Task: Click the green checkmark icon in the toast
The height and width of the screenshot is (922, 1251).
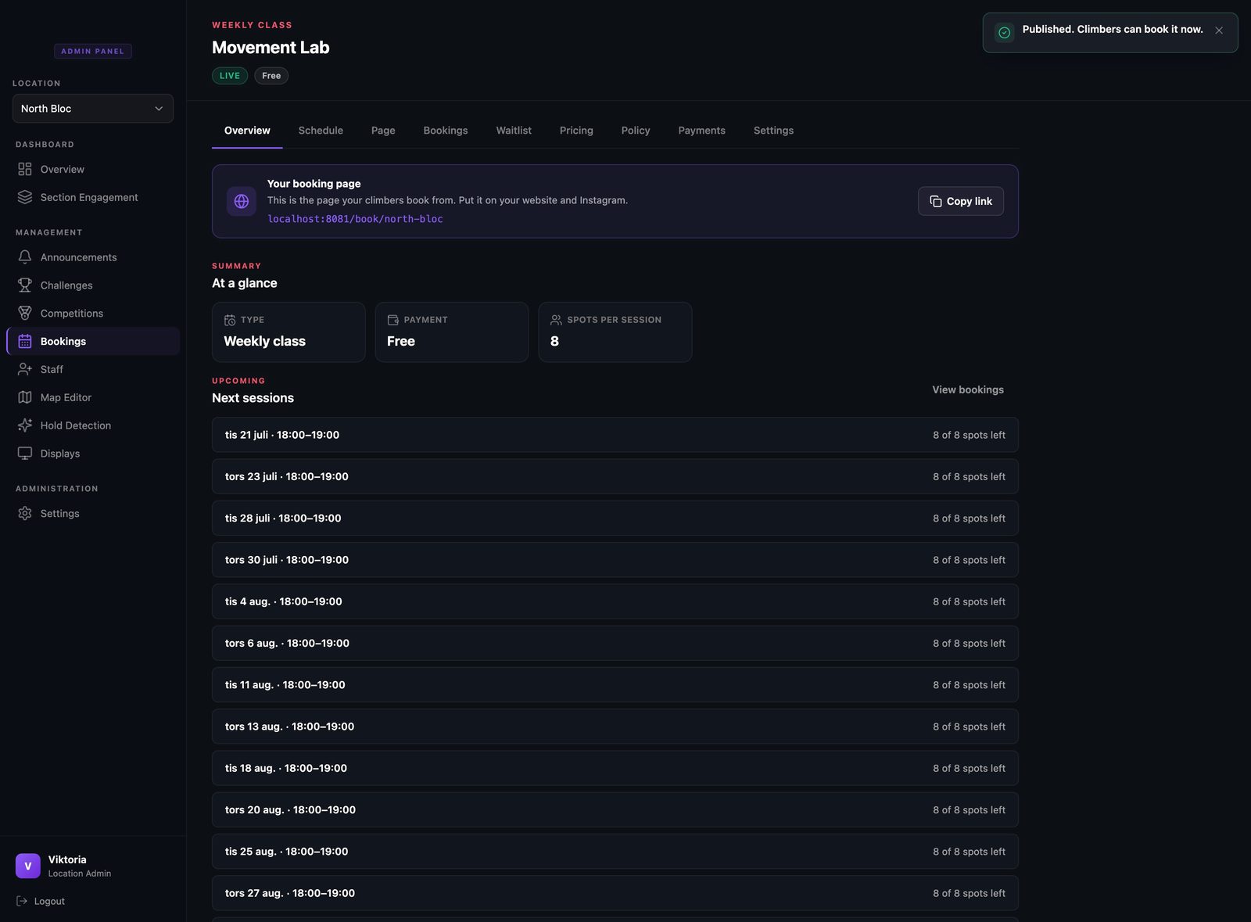Action: [x=1005, y=33]
